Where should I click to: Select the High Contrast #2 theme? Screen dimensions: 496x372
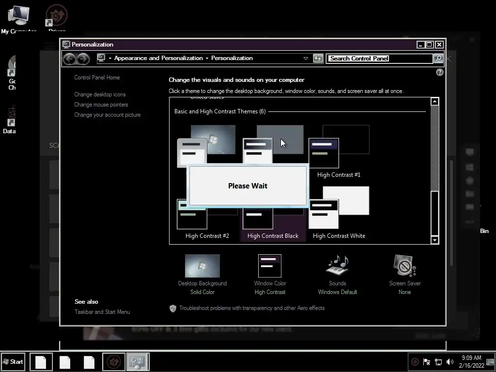207,215
